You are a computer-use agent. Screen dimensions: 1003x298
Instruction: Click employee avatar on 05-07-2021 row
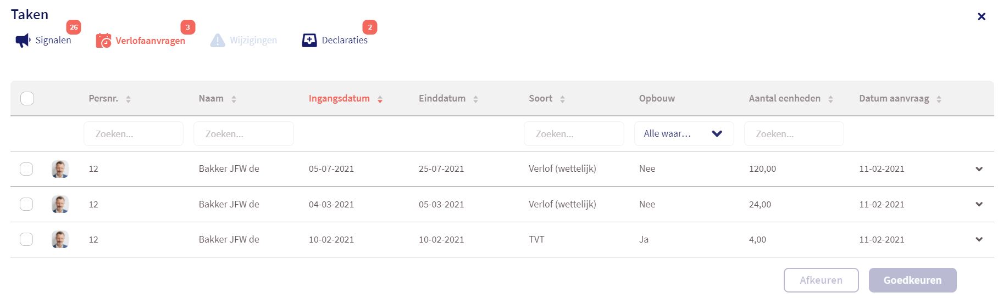click(60, 169)
